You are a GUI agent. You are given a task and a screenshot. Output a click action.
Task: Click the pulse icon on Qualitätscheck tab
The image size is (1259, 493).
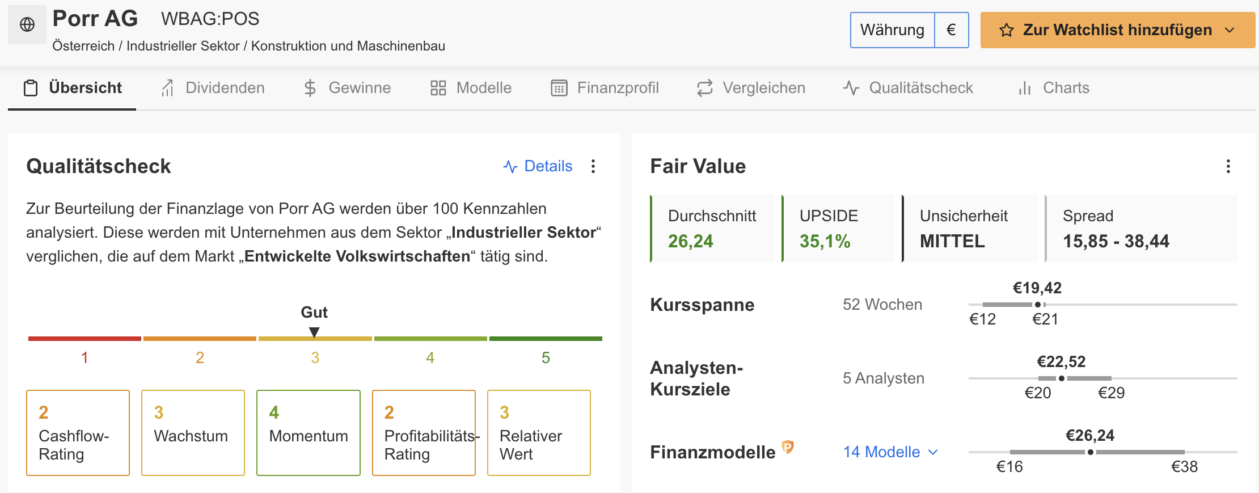coord(851,88)
